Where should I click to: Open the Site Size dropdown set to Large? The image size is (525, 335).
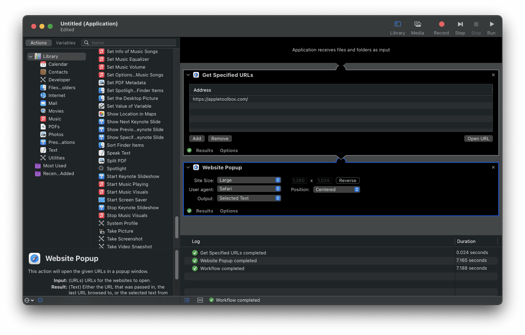[x=249, y=180]
